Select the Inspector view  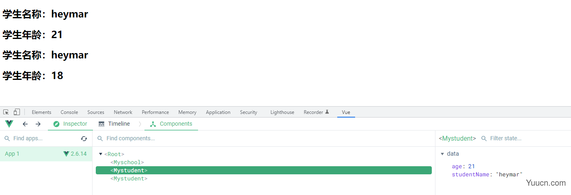point(70,124)
